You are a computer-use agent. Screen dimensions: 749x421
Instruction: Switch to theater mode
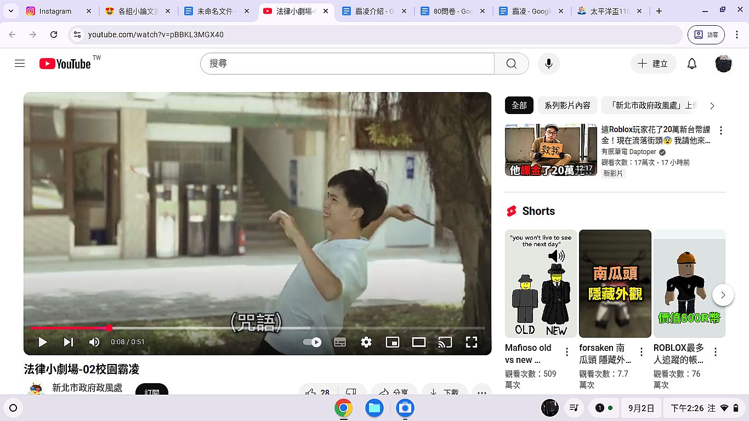[419, 342]
